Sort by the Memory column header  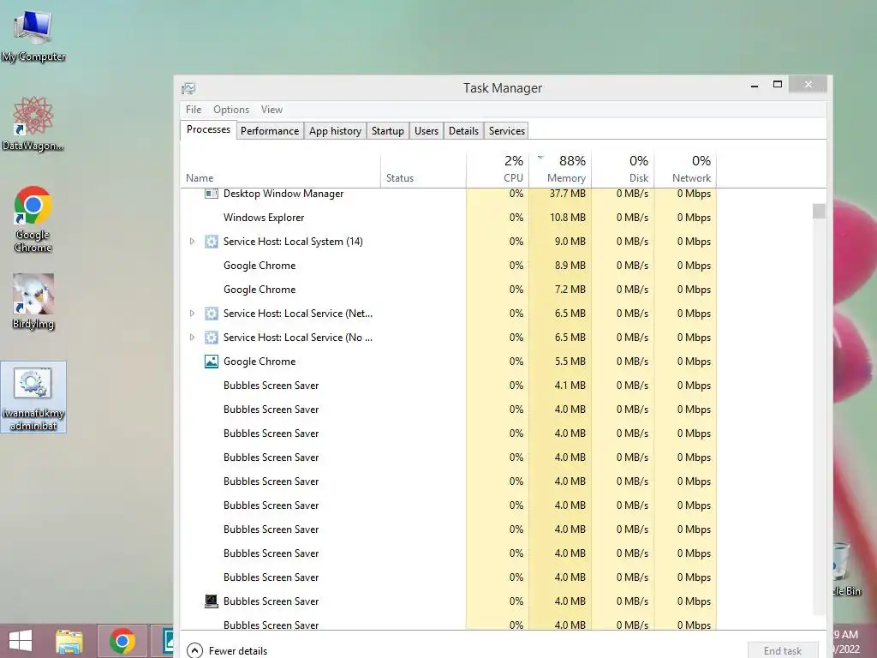(560, 170)
